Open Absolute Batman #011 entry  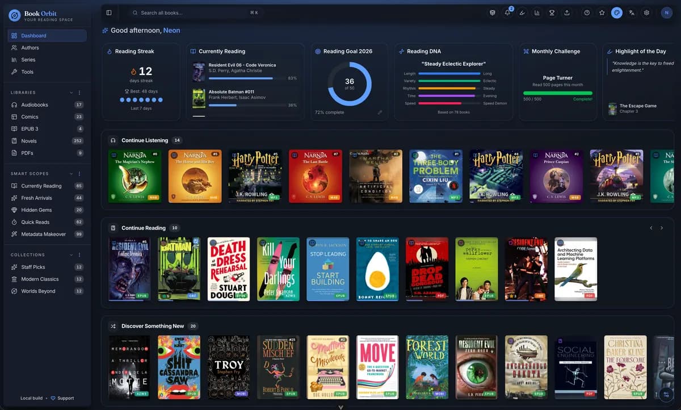click(245, 98)
